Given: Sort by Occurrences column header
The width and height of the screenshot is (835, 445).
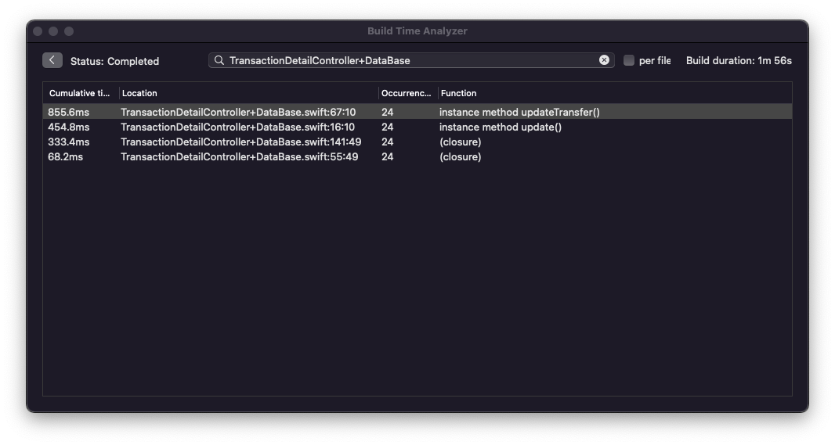Looking at the screenshot, I should 407,93.
